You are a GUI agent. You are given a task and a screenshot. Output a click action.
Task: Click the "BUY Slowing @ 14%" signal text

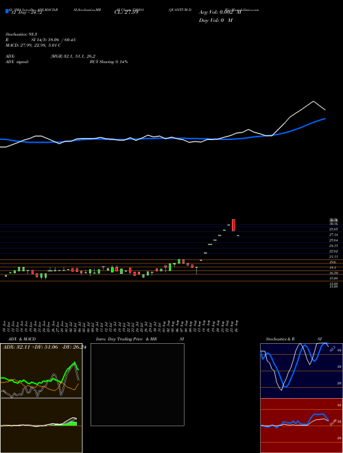point(109,62)
